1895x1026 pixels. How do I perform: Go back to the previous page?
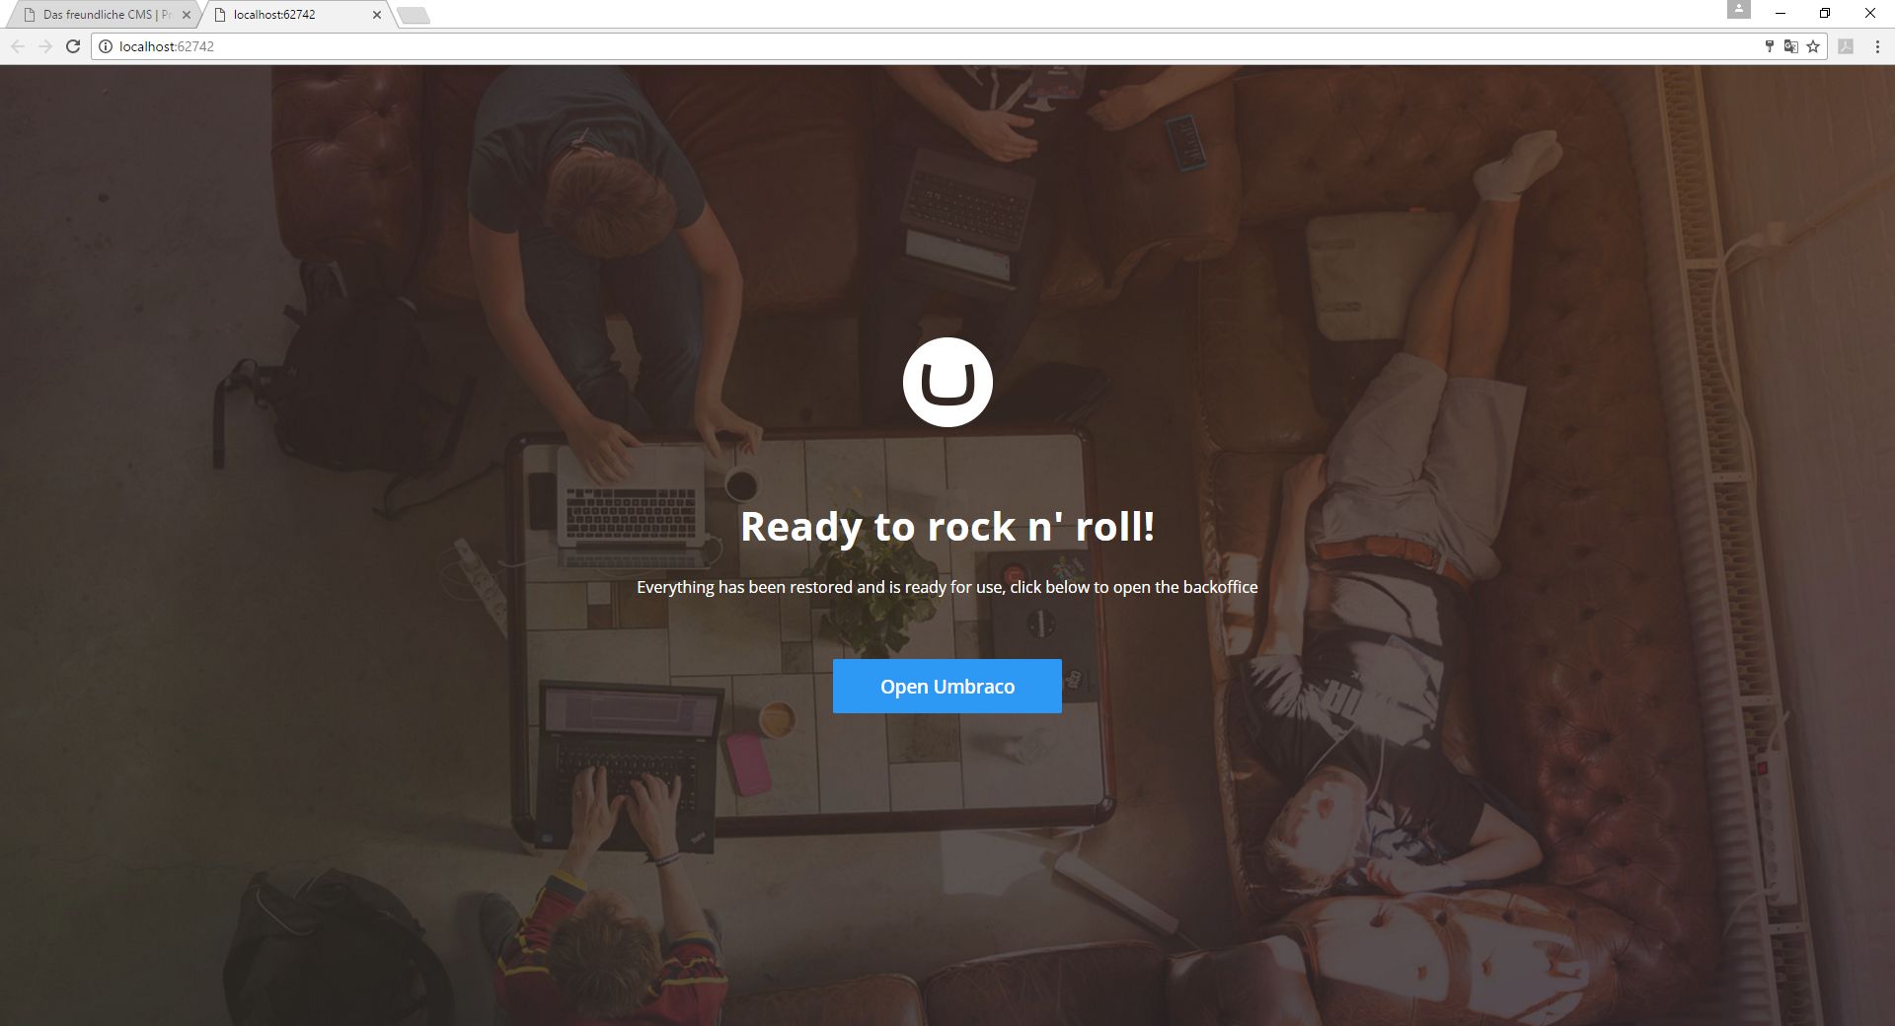pos(18,46)
